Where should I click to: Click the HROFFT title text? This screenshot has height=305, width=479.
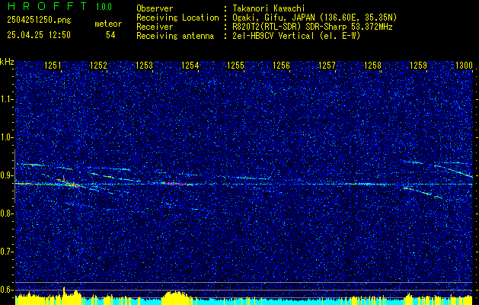47,6
